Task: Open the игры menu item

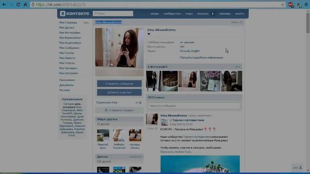Action: click(189, 14)
